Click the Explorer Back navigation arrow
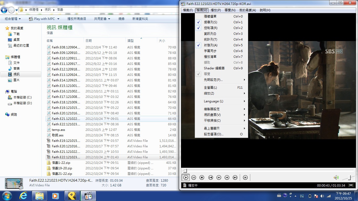This screenshot has height=201, width=358. 4,10
